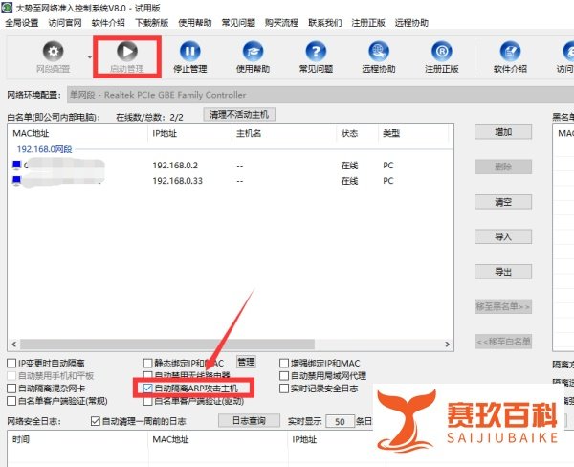Open the 使用帮助 toolbar icon
Viewport: 574px width, 467px height.
253,52
